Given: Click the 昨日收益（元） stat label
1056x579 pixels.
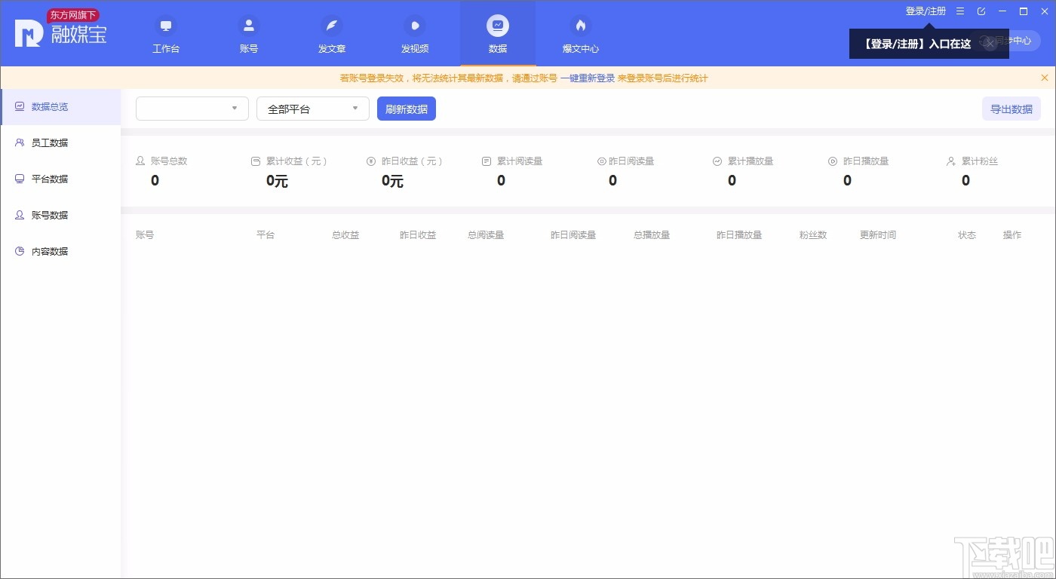Looking at the screenshot, I should coord(412,161).
